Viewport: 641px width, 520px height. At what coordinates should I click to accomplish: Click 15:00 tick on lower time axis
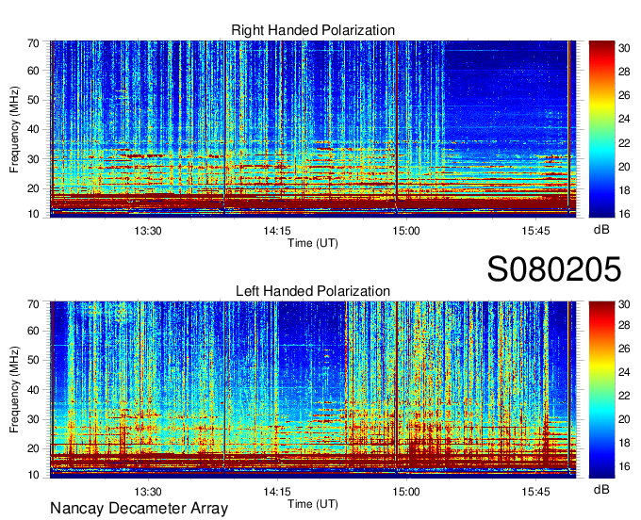point(406,492)
